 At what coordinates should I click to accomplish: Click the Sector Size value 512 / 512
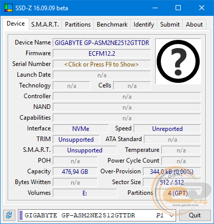pyautogui.click(x=172, y=183)
